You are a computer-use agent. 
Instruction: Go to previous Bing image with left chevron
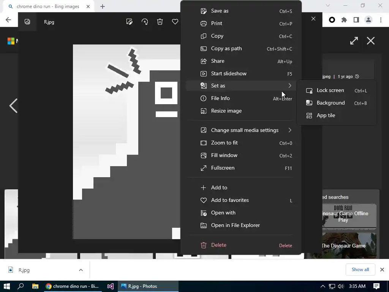(13, 106)
